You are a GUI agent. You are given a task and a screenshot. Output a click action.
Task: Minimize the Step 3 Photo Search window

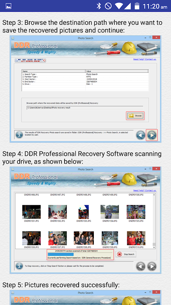point(146,37)
